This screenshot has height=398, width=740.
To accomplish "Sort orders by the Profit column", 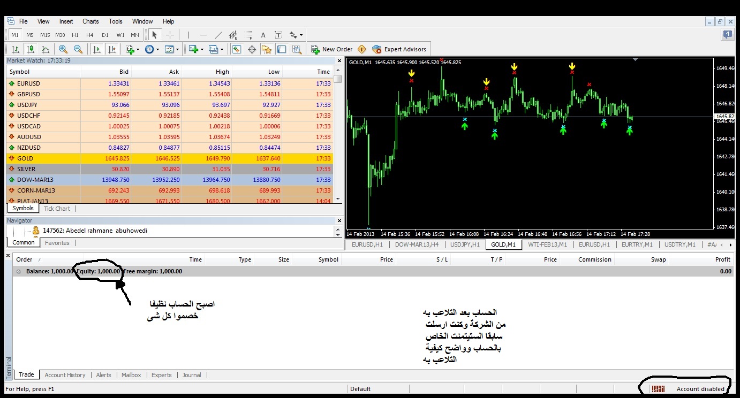I will coord(722,259).
